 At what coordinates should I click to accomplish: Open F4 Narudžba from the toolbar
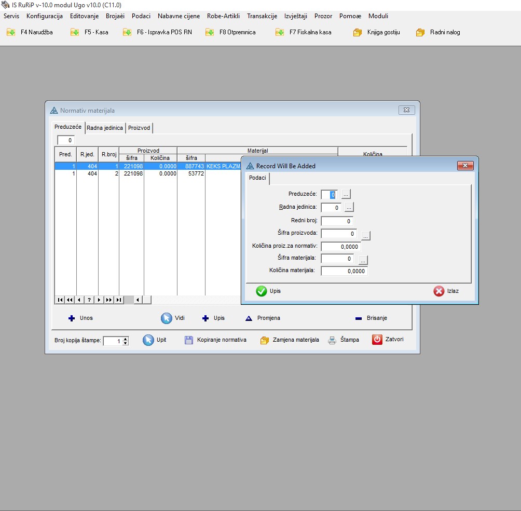(x=30, y=32)
